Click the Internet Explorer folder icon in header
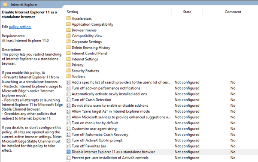 tap(6, 4)
